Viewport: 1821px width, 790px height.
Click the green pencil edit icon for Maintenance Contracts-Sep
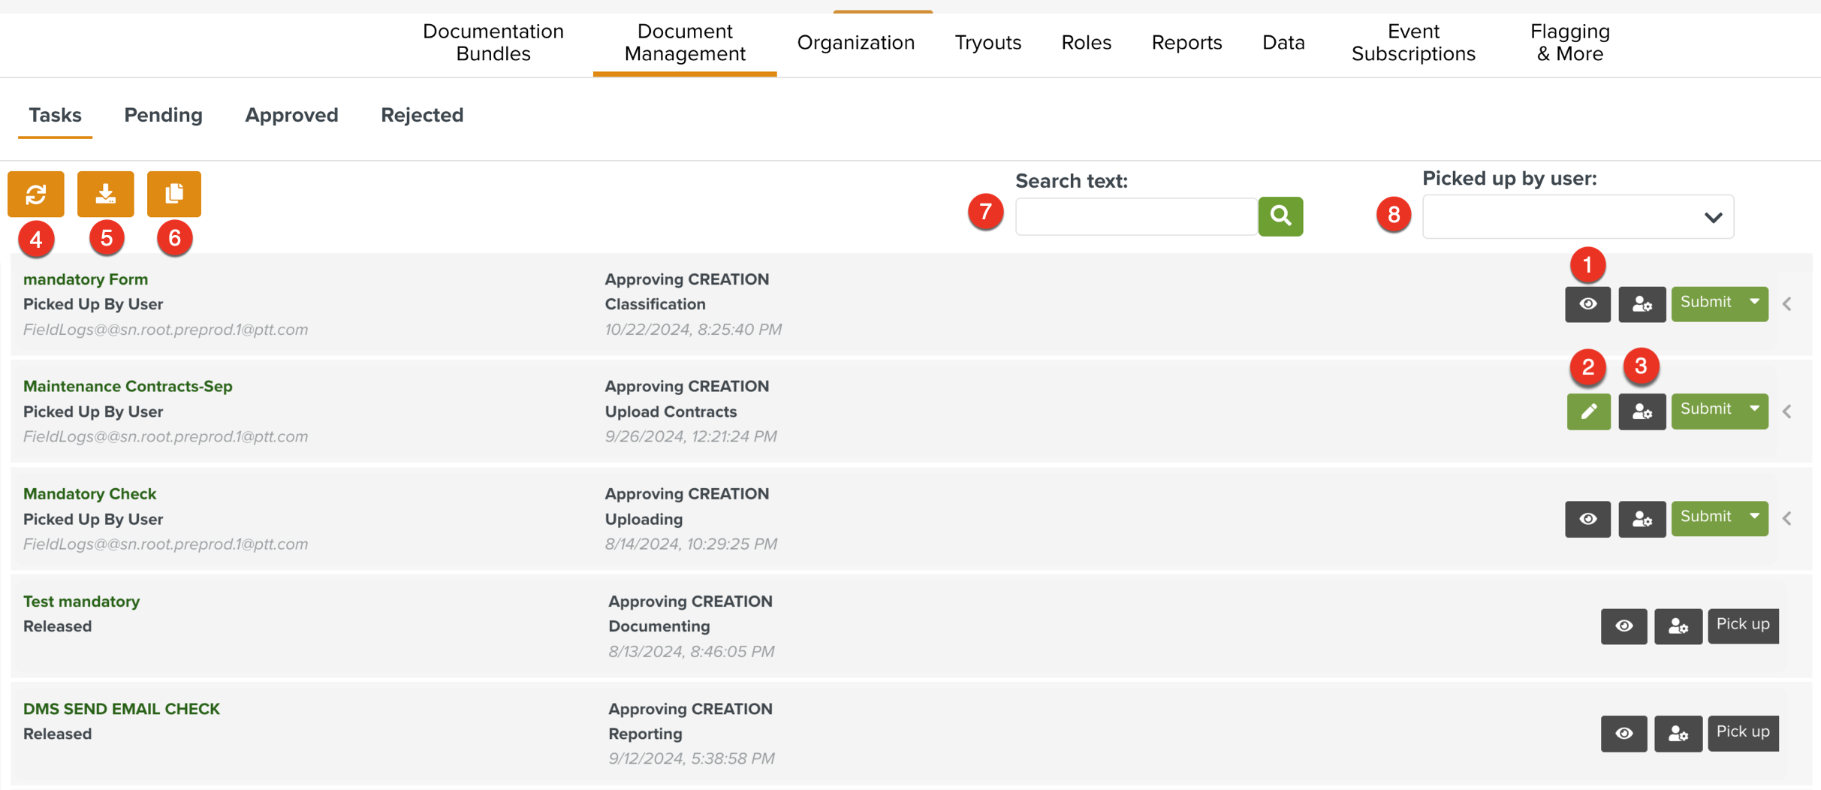tap(1588, 412)
